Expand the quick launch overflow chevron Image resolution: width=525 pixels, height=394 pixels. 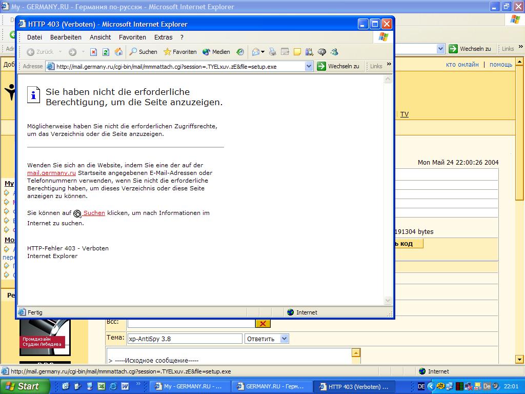[x=137, y=384]
